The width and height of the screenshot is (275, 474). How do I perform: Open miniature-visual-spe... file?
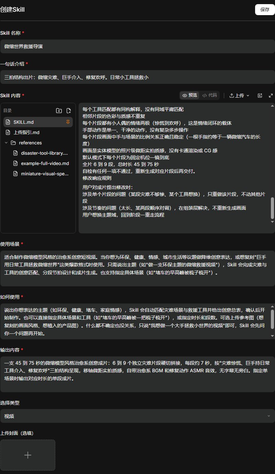coord(45,174)
